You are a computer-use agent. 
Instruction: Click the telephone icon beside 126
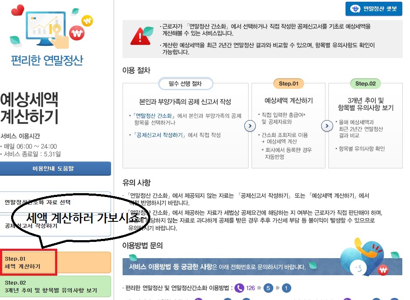tap(239, 288)
